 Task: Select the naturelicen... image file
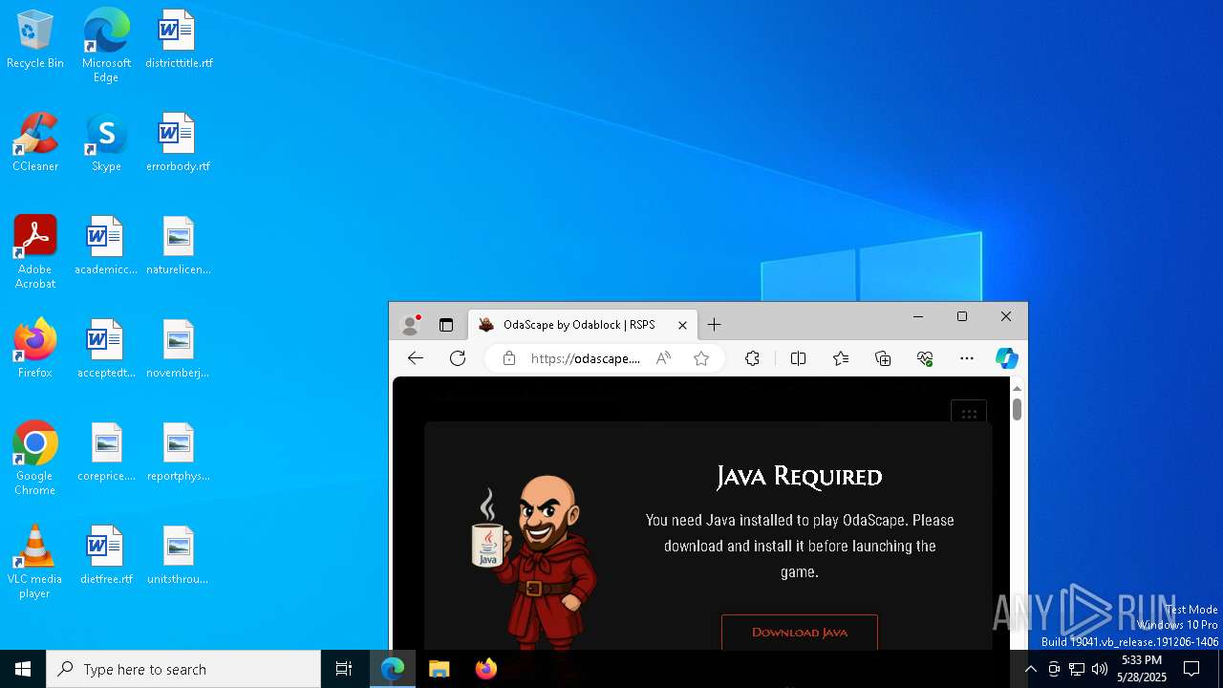(x=178, y=247)
